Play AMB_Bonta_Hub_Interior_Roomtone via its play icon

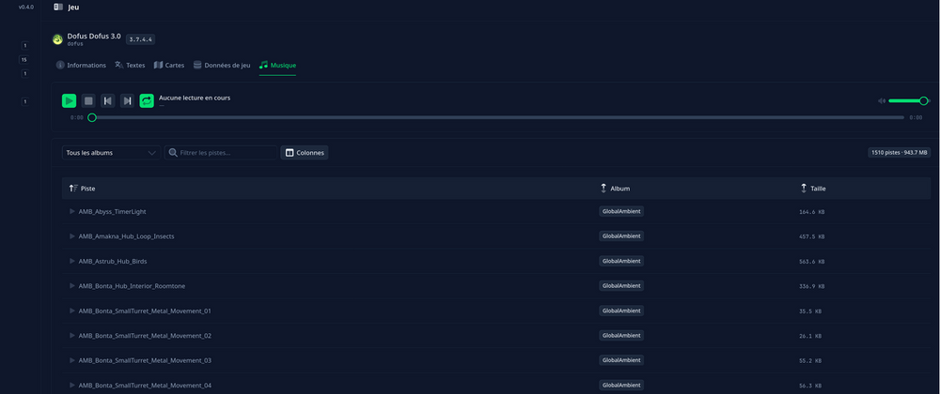click(72, 286)
